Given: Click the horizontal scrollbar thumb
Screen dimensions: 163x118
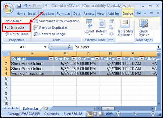Looking at the screenshot, I should click(x=108, y=108).
